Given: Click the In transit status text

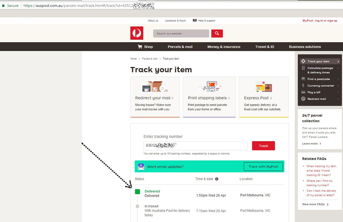Looking at the screenshot, I should 151,206.
